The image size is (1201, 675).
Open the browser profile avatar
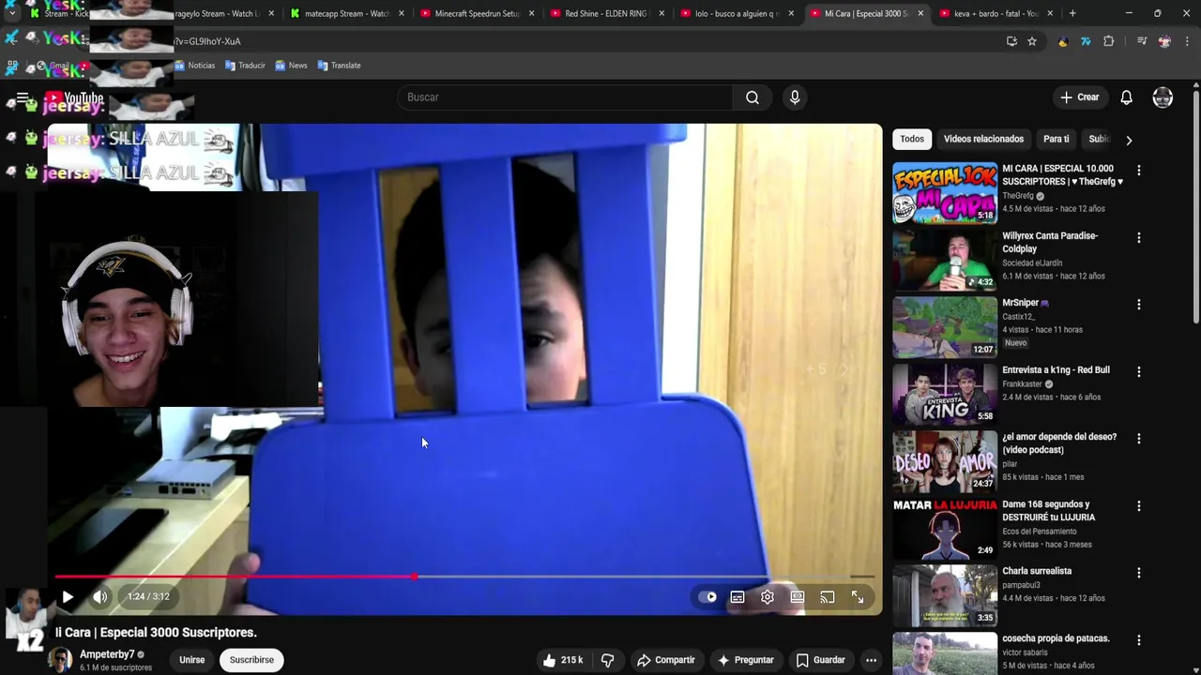click(x=1164, y=41)
